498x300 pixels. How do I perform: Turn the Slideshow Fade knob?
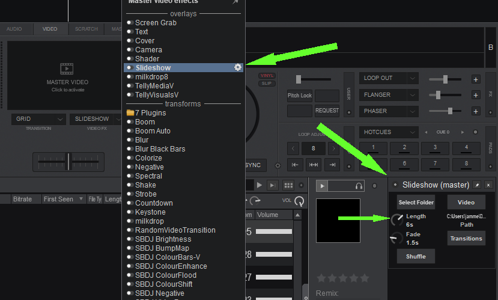(x=396, y=238)
